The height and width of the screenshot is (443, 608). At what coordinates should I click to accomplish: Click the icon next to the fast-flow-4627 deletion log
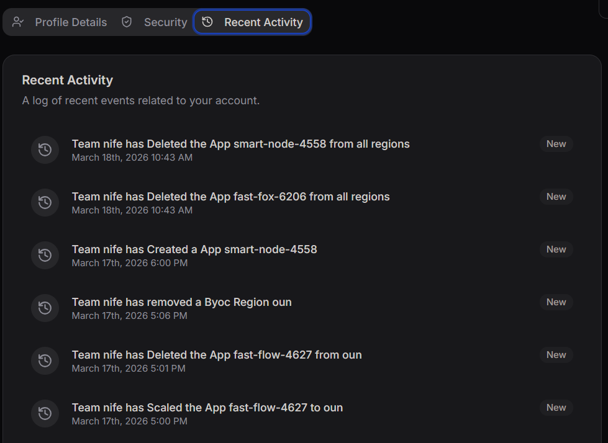pyautogui.click(x=45, y=360)
